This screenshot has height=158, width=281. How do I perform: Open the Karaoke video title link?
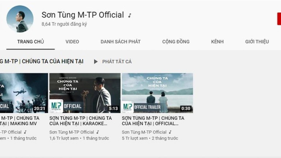pos(81,121)
